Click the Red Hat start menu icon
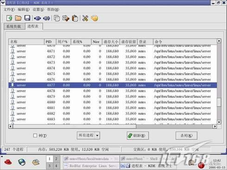227x170 pixels. click(x=8, y=162)
